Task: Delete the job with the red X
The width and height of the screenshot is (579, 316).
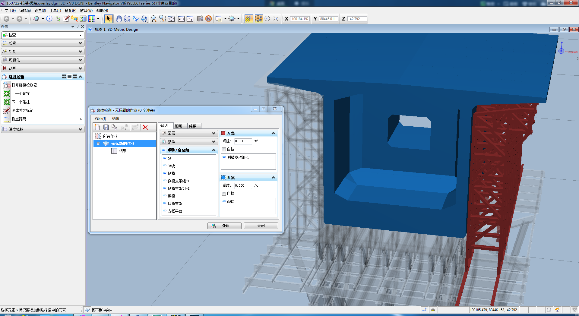Action: tap(145, 127)
